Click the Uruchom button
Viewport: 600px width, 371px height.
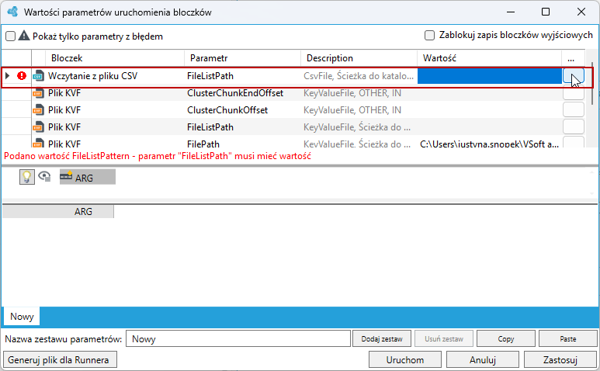[x=405, y=360]
